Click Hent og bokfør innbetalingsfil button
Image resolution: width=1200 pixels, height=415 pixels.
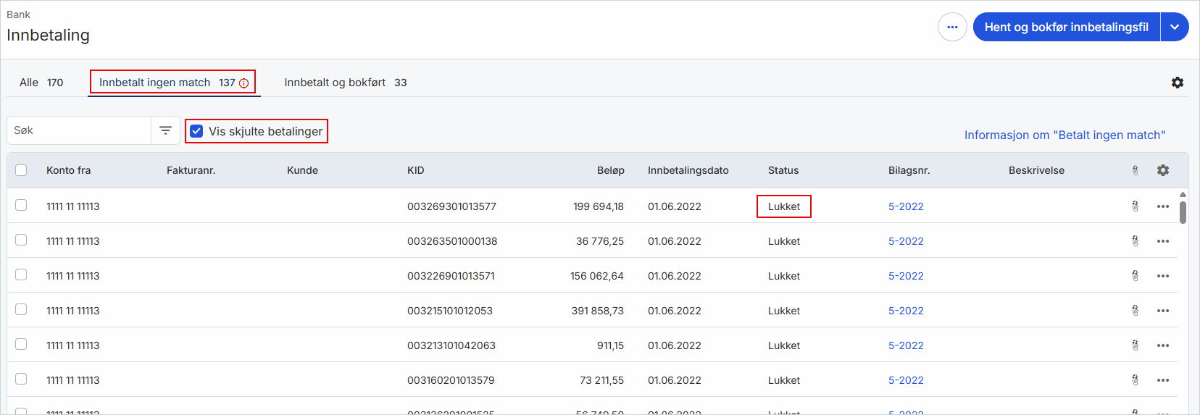(x=1066, y=27)
